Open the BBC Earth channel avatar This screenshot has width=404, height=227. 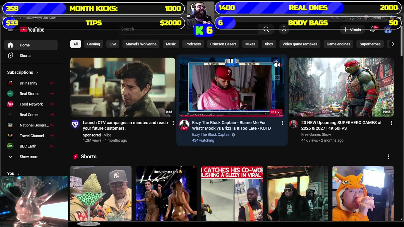click(10, 146)
